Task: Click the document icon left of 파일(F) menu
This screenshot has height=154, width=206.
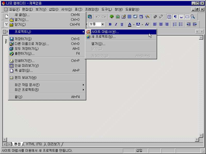Action: [x=6, y=9]
